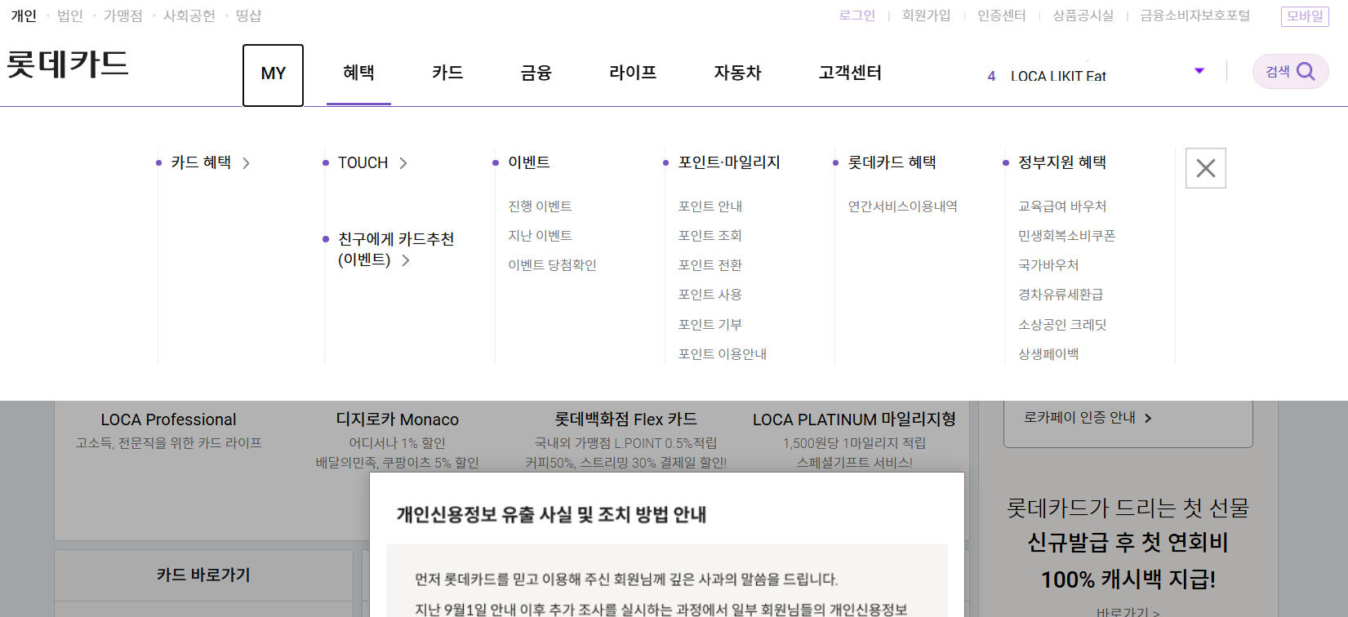
Task: Open 이벤트 당첨확인
Action: [x=552, y=265]
